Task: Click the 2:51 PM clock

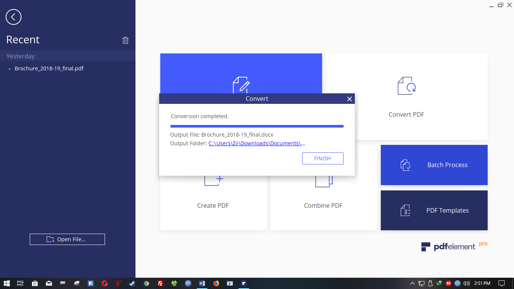Action: click(482, 283)
